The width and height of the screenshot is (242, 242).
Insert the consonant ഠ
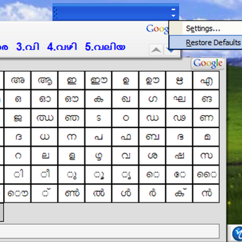pyautogui.click(x=125, y=118)
